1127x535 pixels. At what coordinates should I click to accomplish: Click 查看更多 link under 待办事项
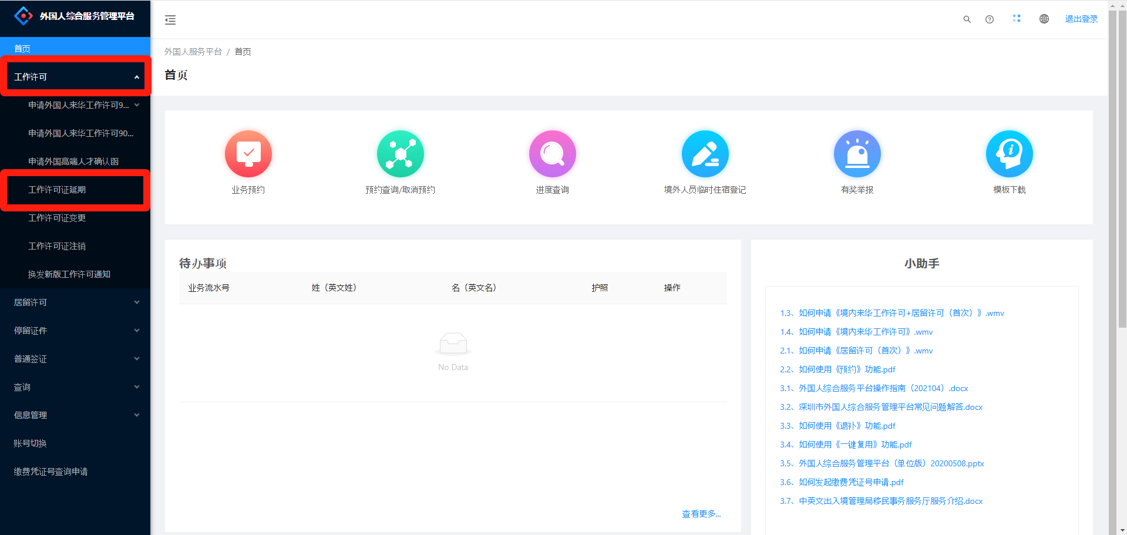click(x=701, y=514)
